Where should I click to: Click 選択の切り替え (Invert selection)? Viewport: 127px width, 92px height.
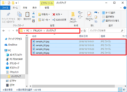click(x=110, y=21)
